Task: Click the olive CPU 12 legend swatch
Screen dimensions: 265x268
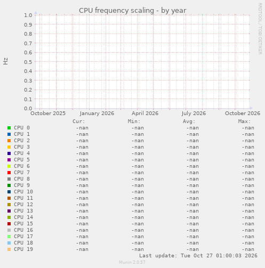Action: [9, 205]
